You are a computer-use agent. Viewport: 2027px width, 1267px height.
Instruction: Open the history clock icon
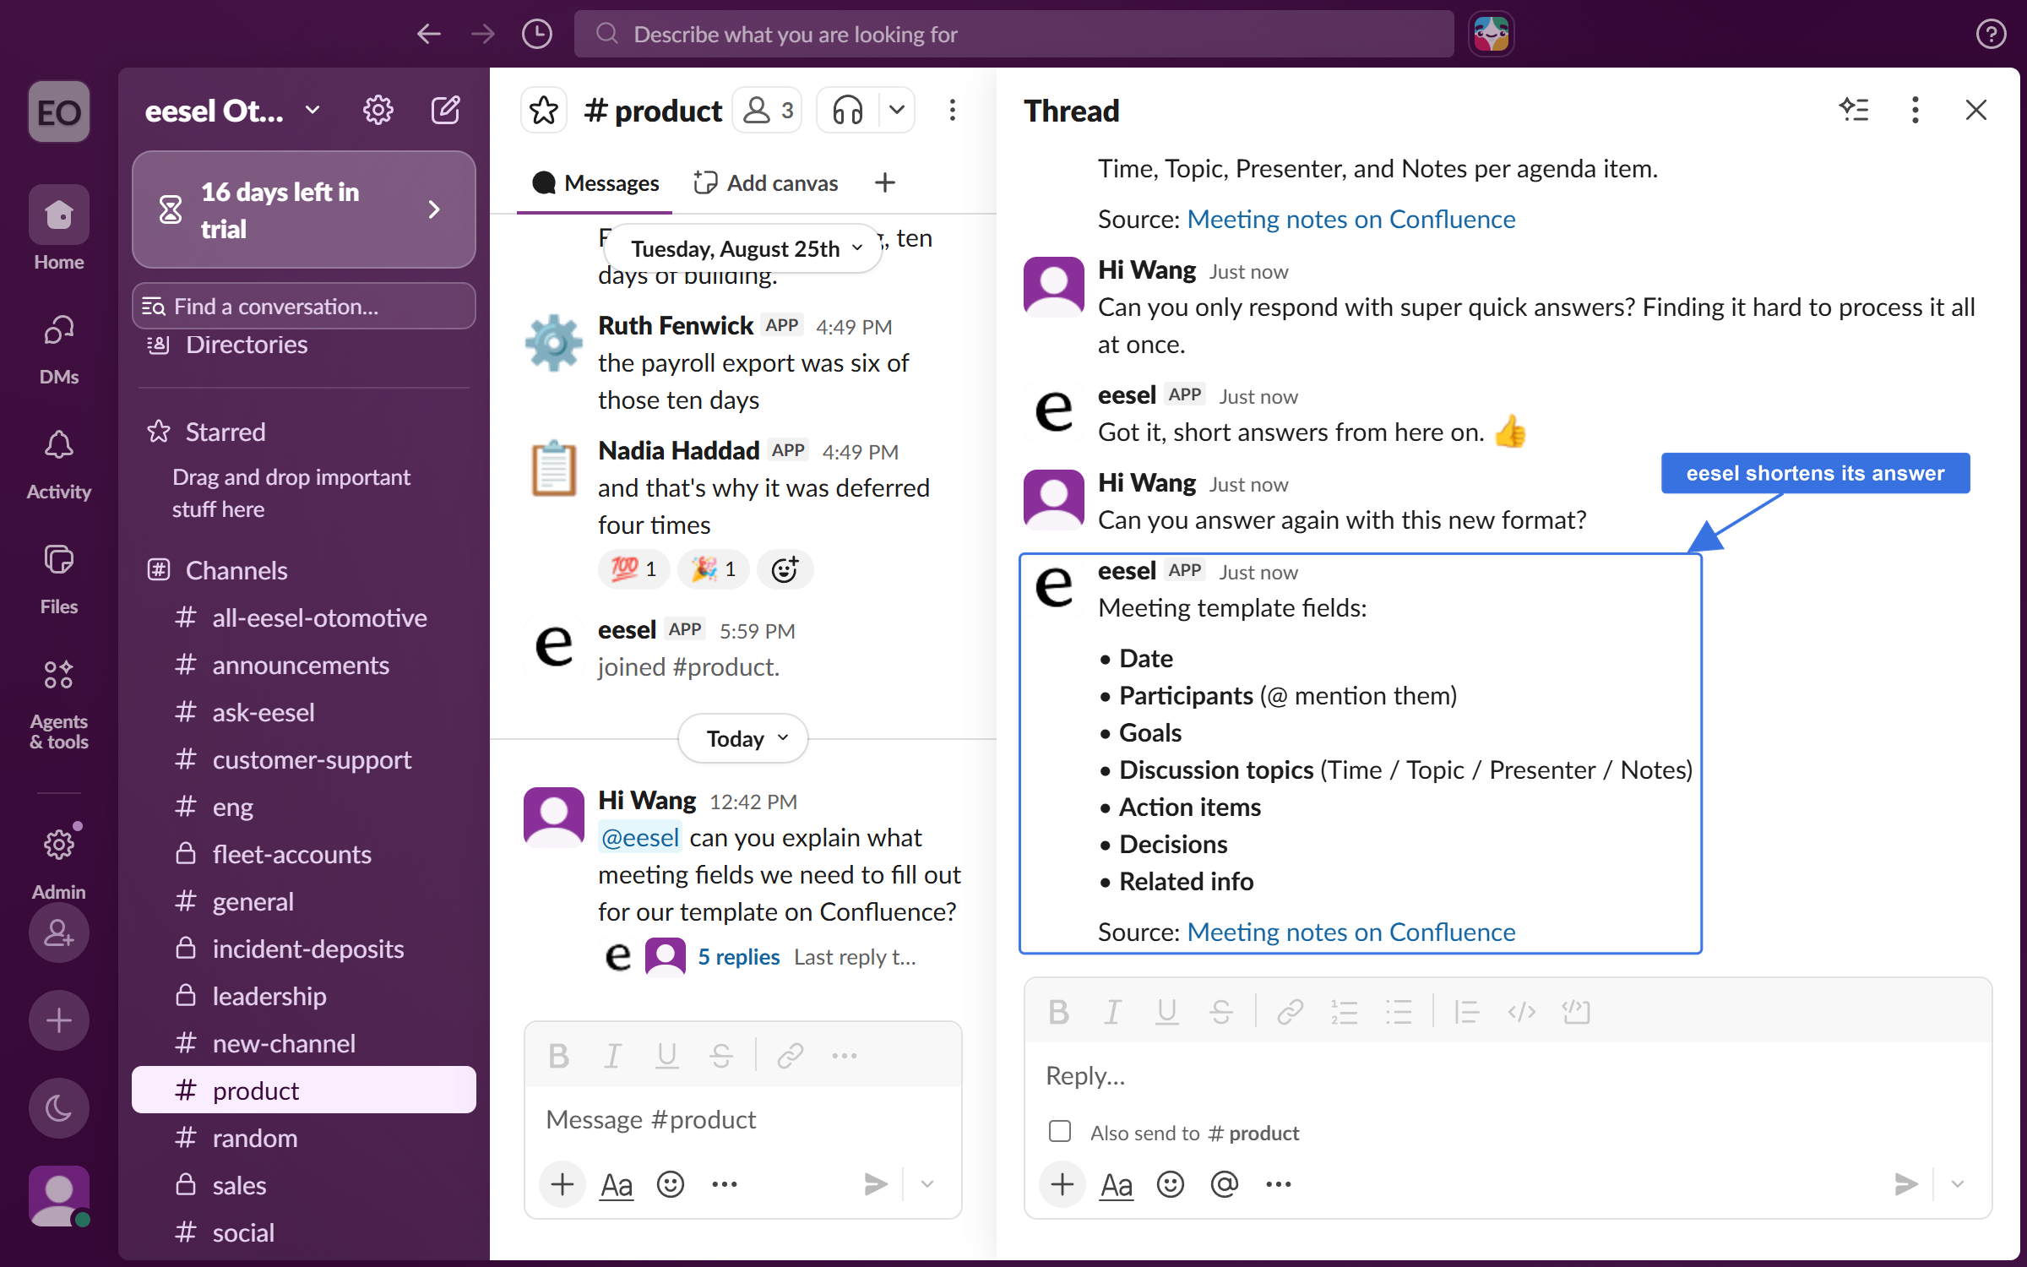537,35
